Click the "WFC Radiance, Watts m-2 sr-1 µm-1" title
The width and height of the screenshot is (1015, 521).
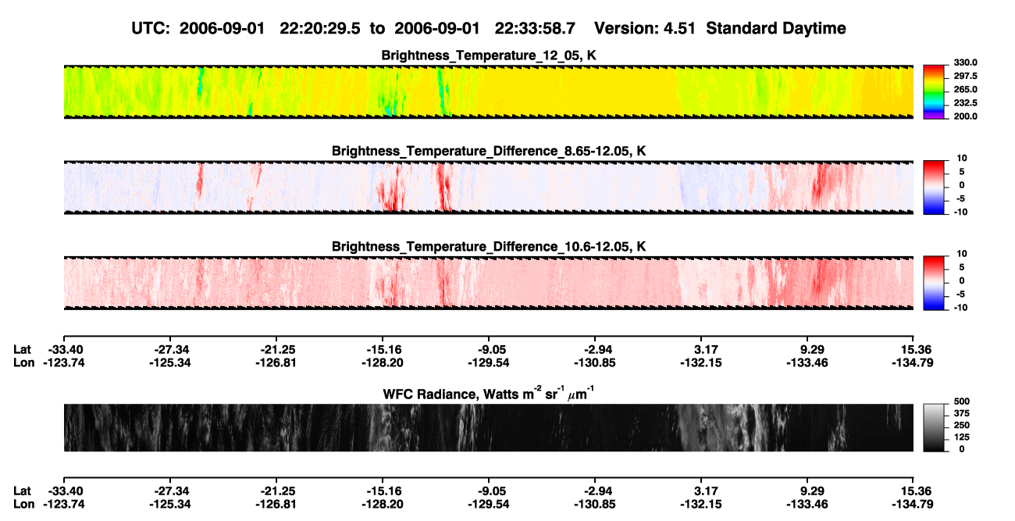[489, 393]
